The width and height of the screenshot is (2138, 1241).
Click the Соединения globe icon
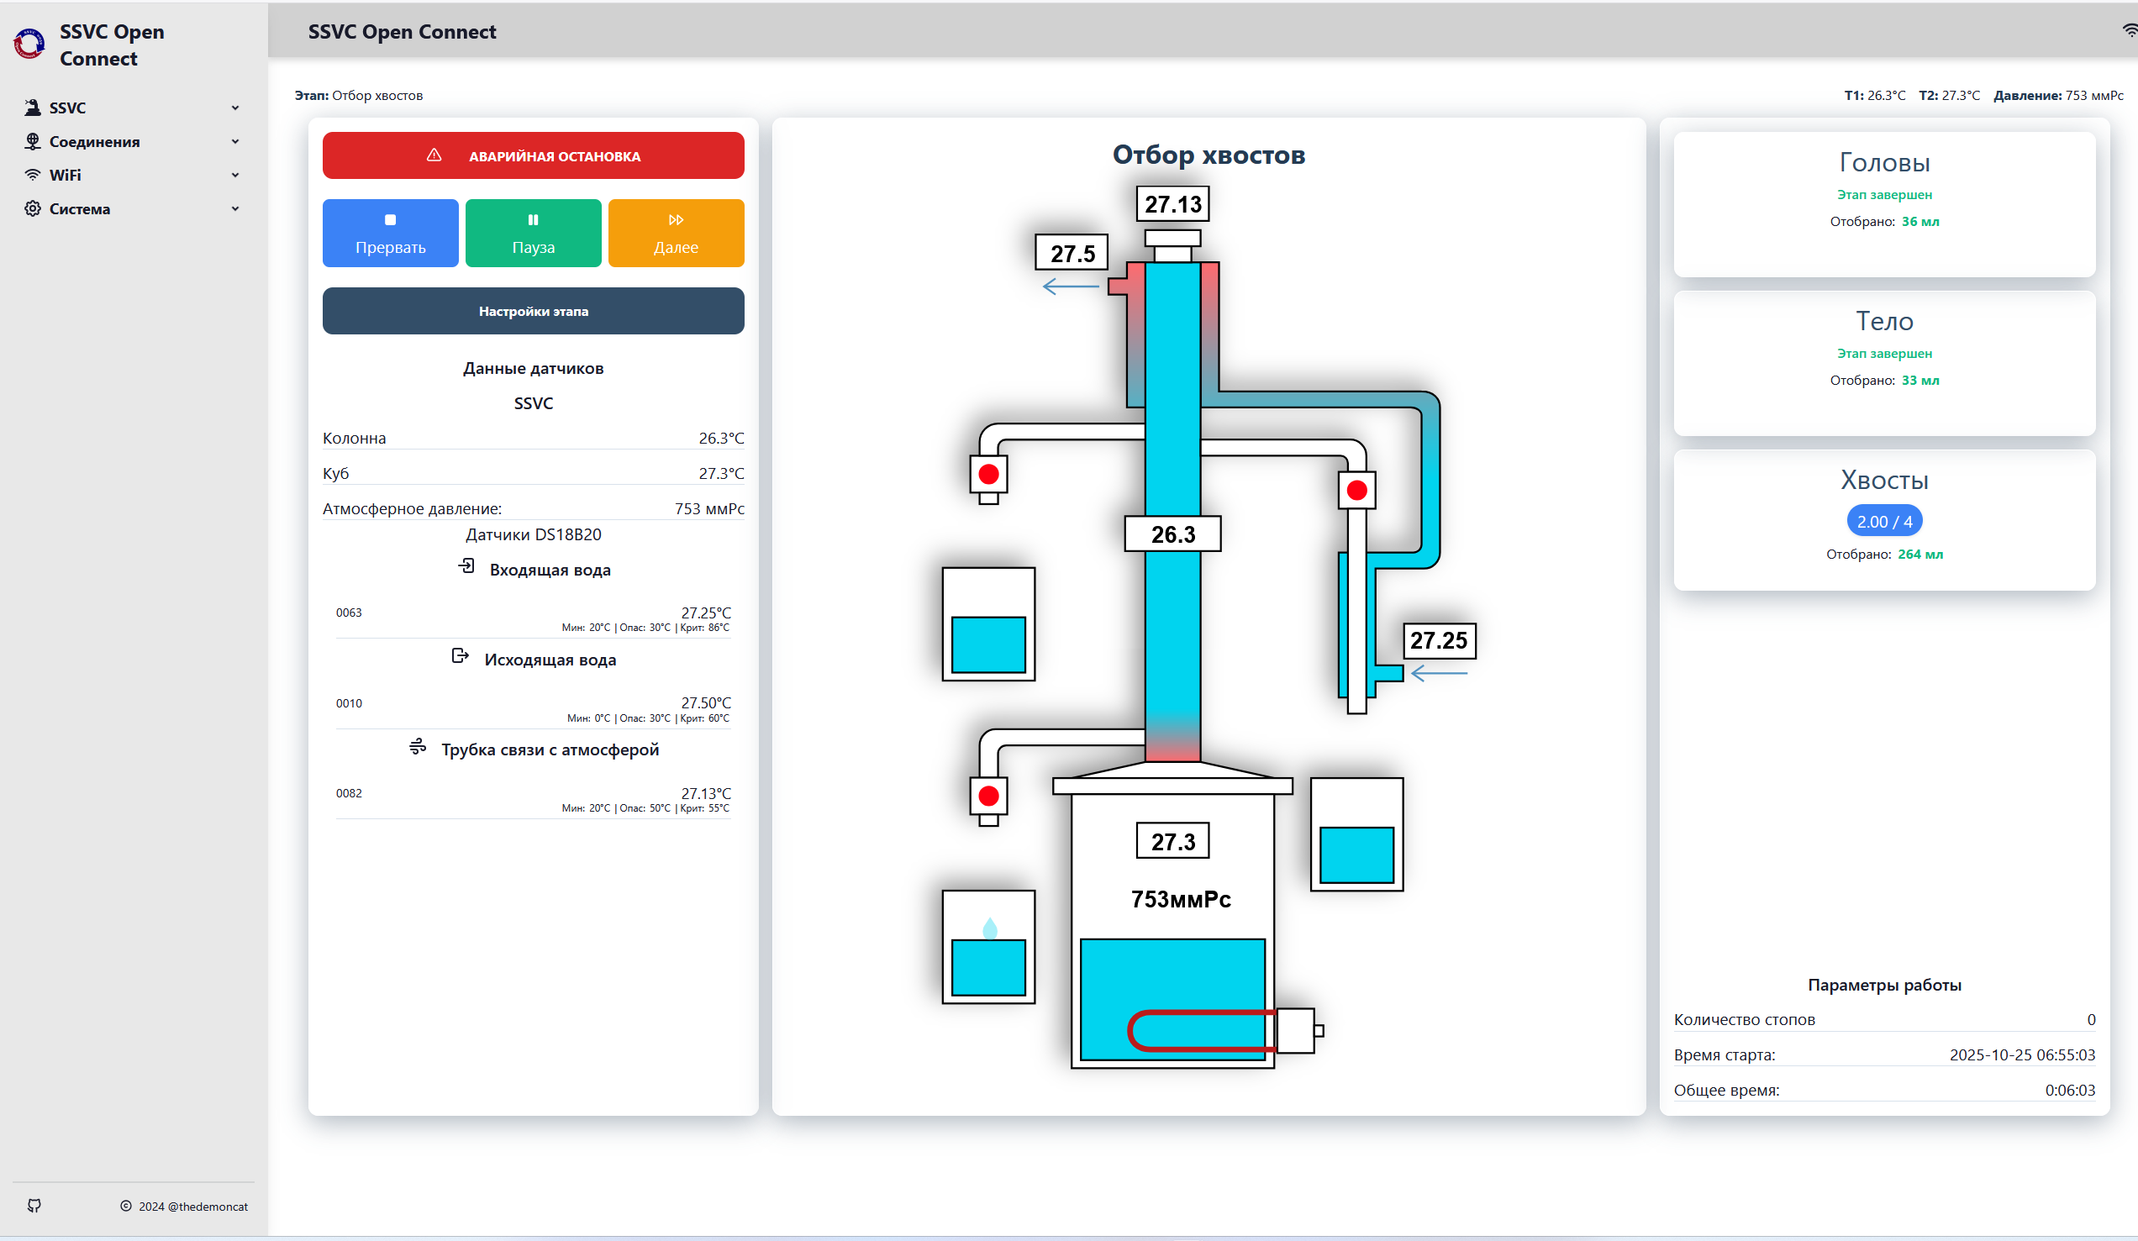[32, 142]
